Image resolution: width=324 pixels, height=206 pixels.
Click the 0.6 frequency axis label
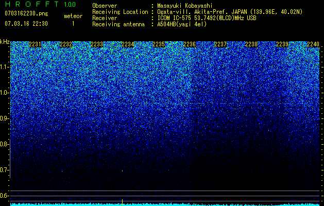(5, 196)
